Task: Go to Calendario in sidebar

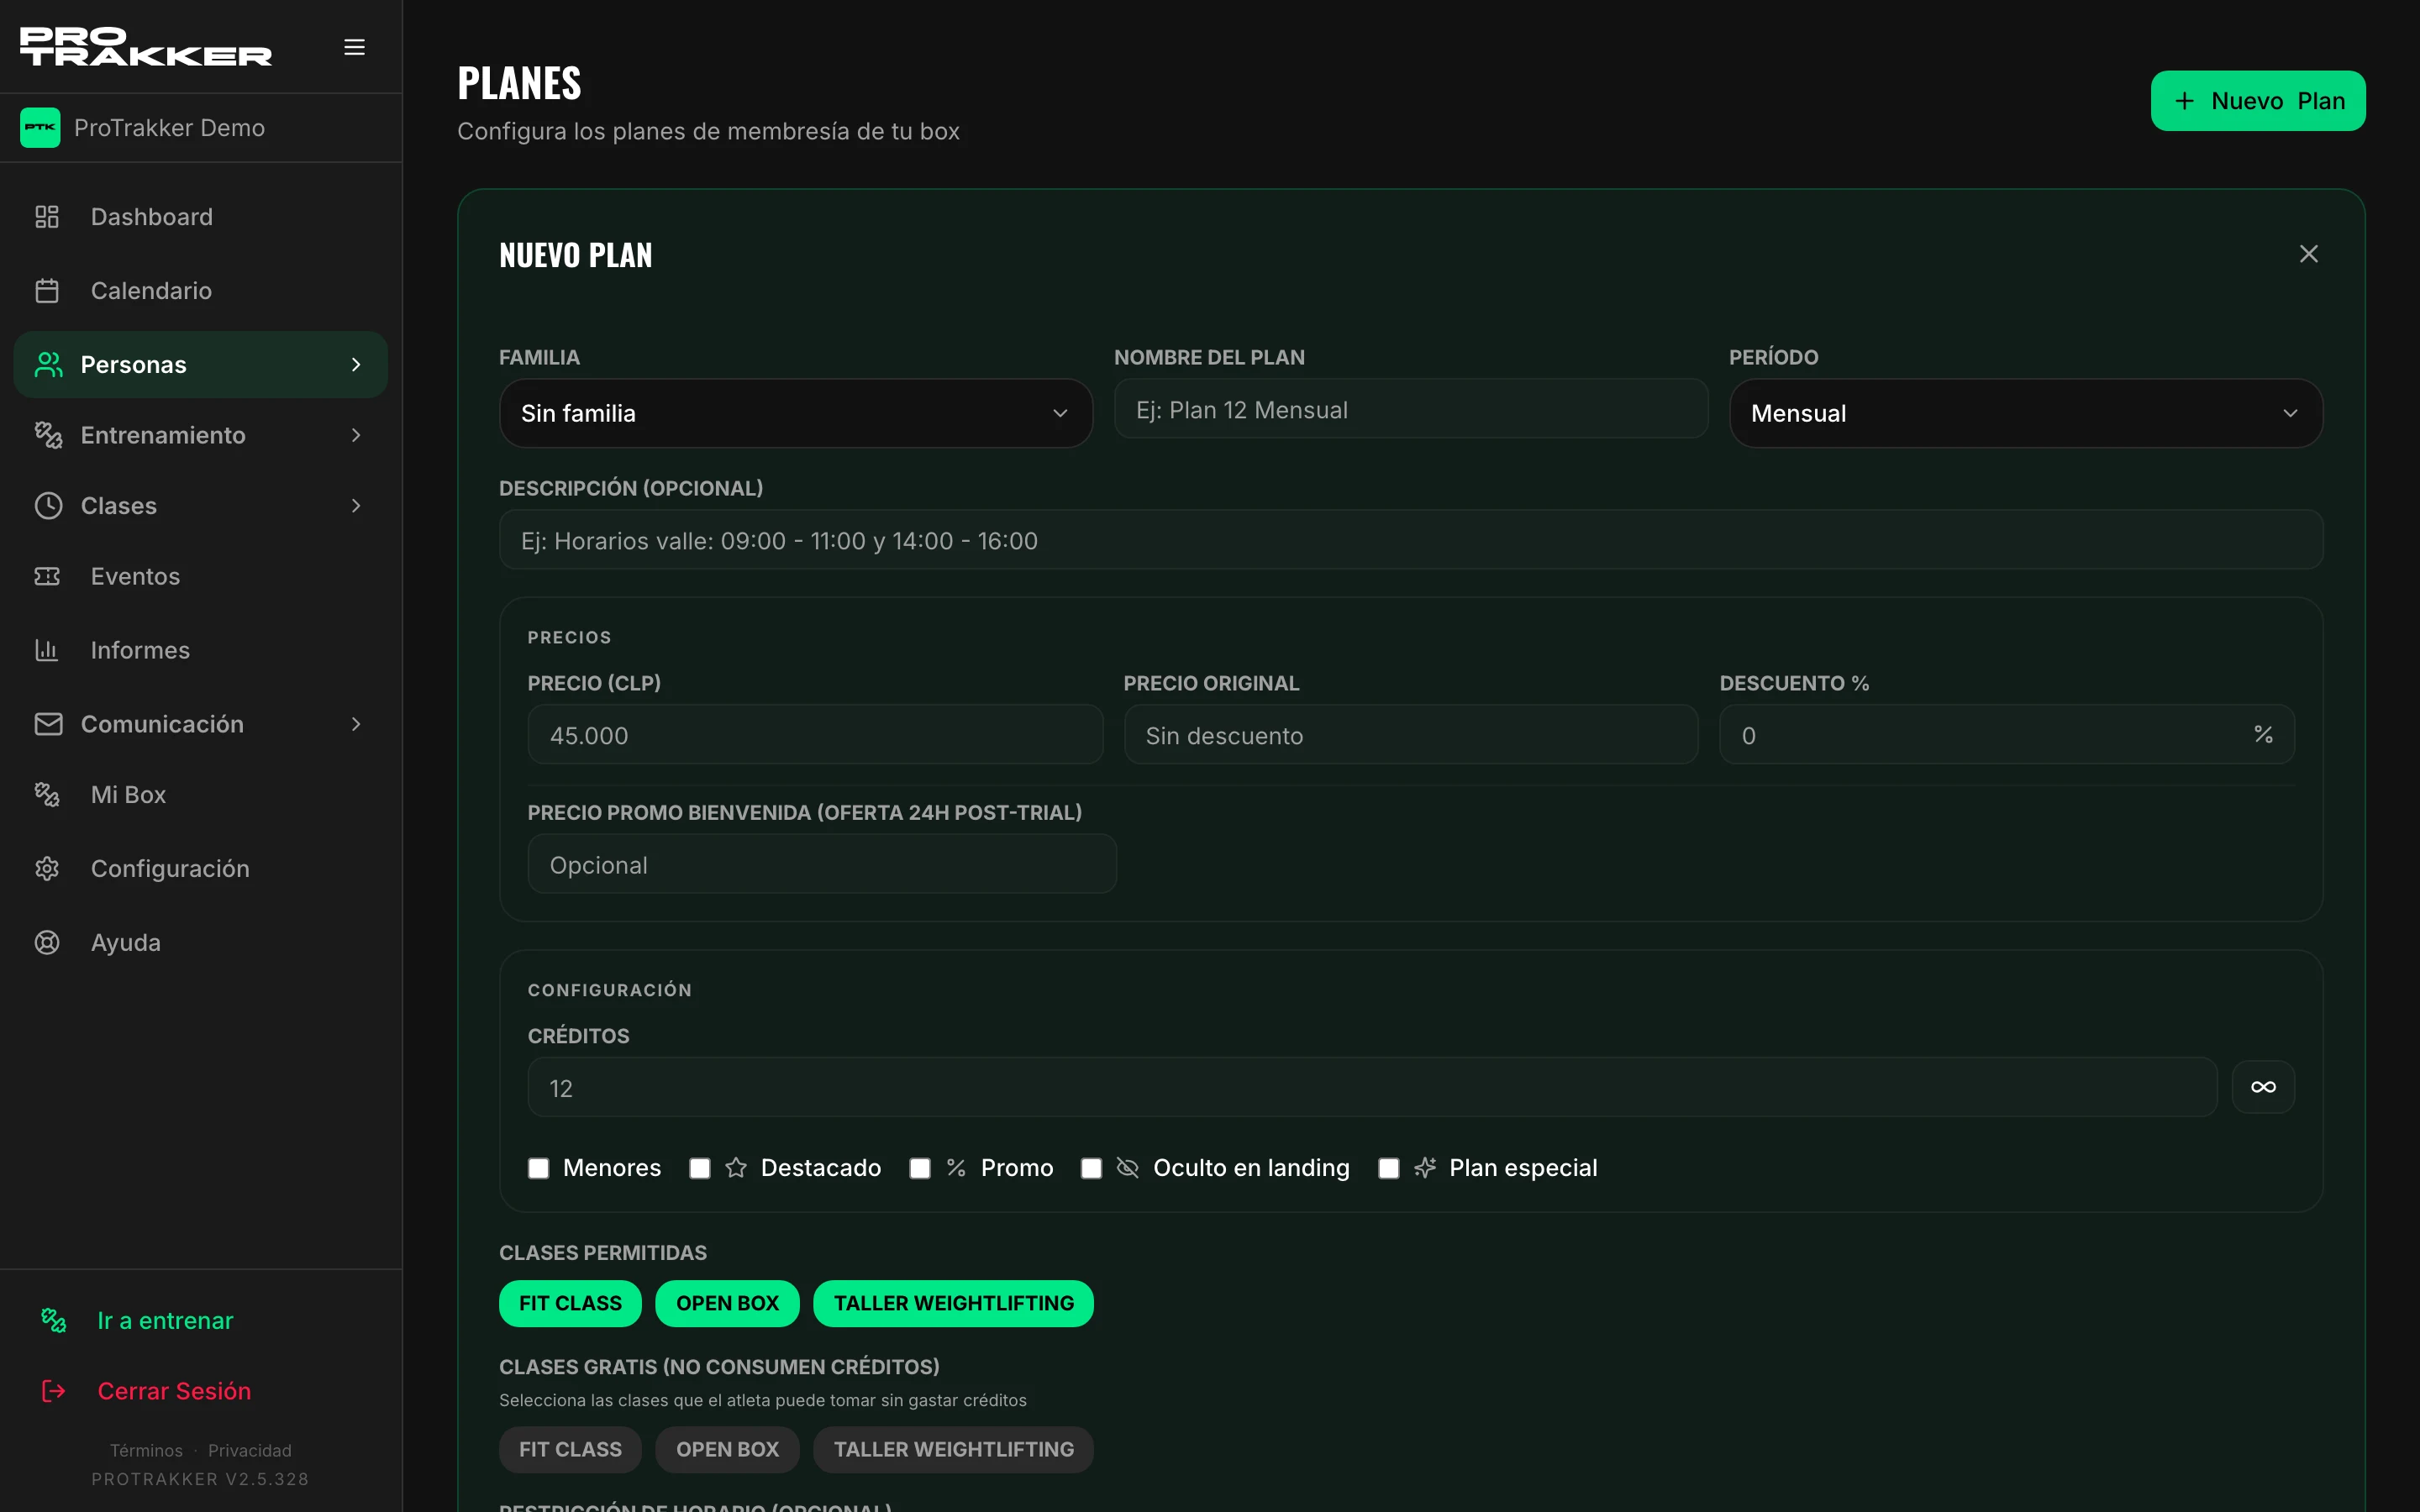Action: tap(200, 291)
